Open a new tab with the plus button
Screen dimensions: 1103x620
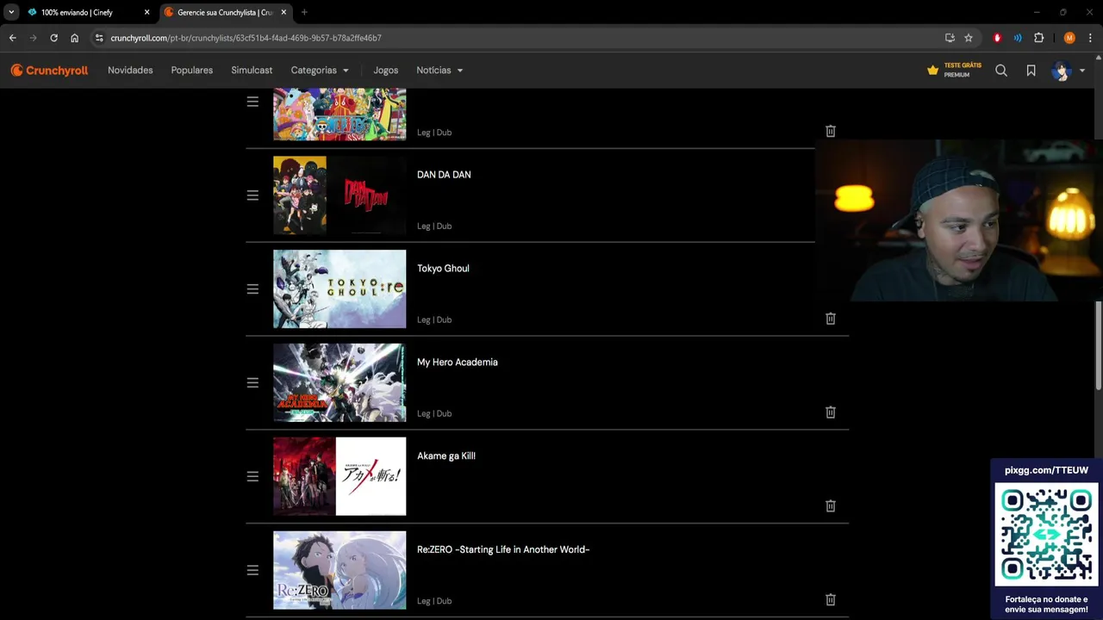(x=304, y=12)
